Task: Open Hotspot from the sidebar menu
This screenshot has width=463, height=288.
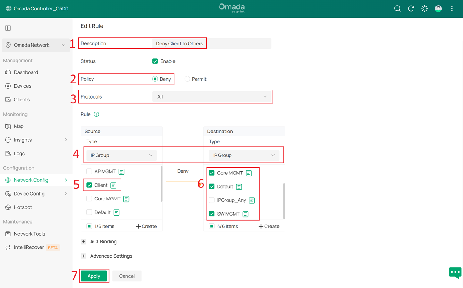Action: (x=23, y=207)
